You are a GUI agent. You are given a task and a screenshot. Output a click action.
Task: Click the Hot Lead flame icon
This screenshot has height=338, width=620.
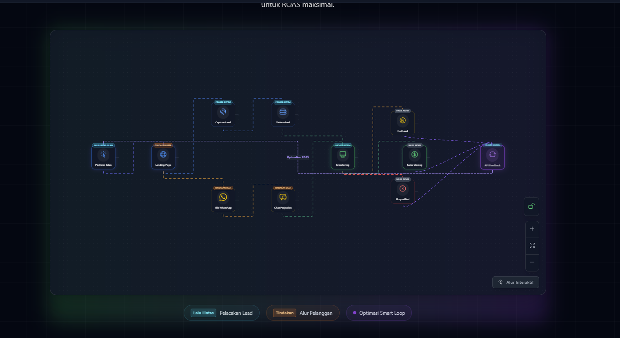(402, 120)
